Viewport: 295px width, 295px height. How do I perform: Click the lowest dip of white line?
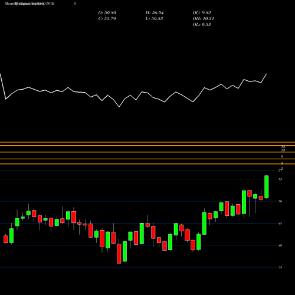(119, 107)
